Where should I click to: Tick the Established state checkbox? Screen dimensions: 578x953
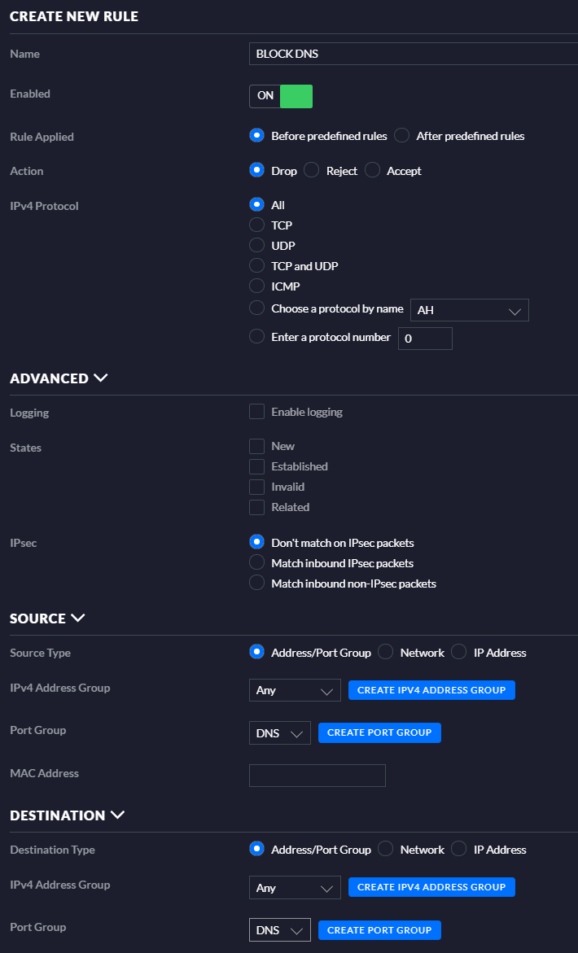click(257, 466)
